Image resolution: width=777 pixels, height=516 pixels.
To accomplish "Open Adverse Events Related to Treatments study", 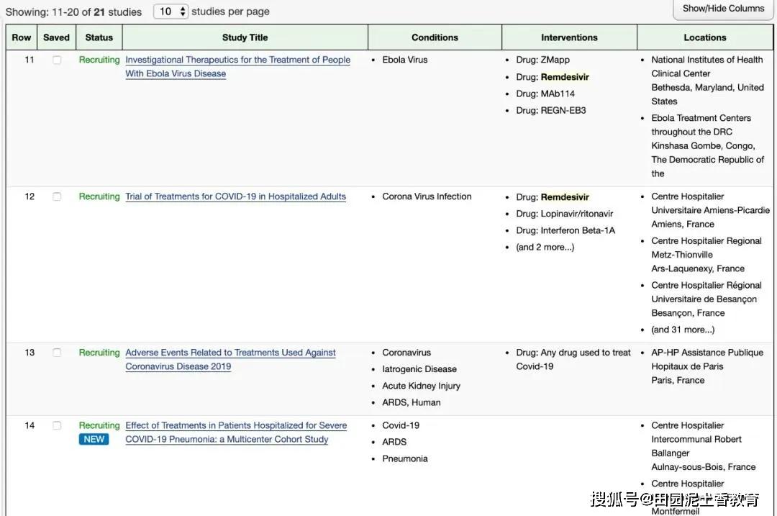I will pos(230,359).
